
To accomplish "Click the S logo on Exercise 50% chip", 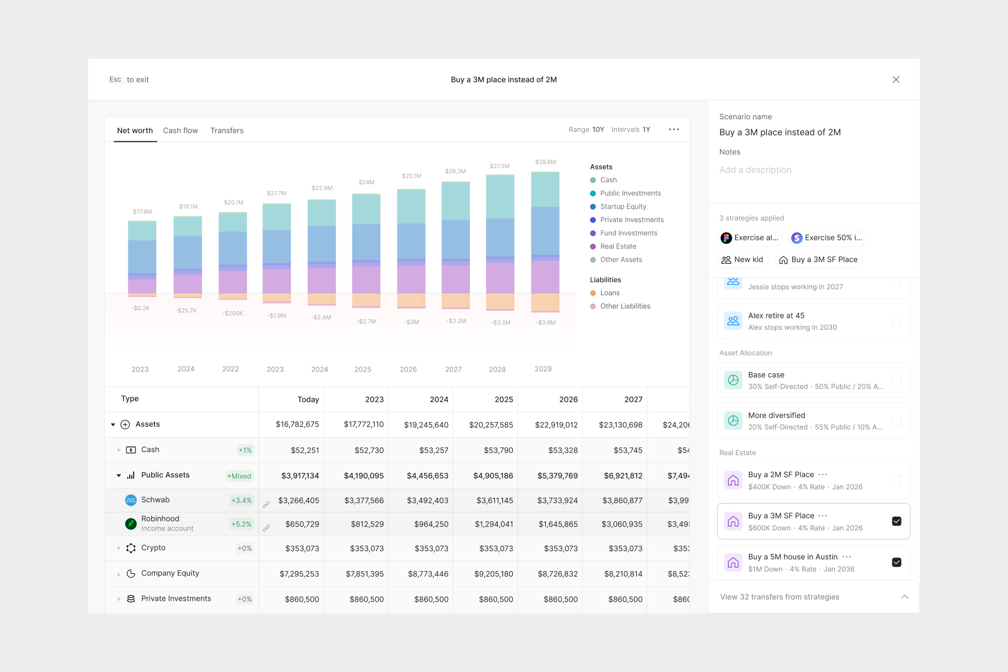I will point(797,238).
